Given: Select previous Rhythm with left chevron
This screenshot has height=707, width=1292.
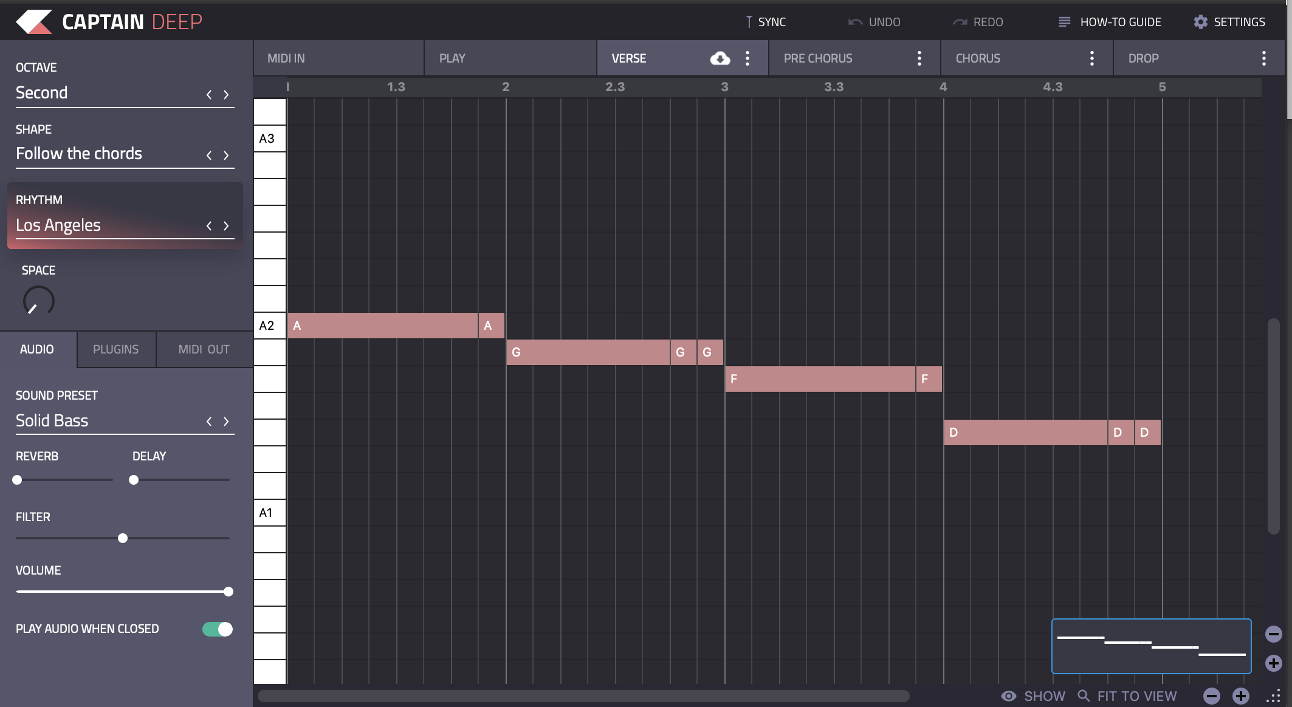Looking at the screenshot, I should click(x=209, y=226).
